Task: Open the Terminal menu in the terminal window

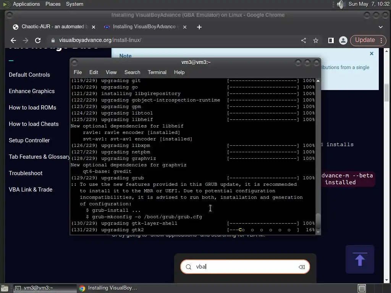Action: click(157, 72)
